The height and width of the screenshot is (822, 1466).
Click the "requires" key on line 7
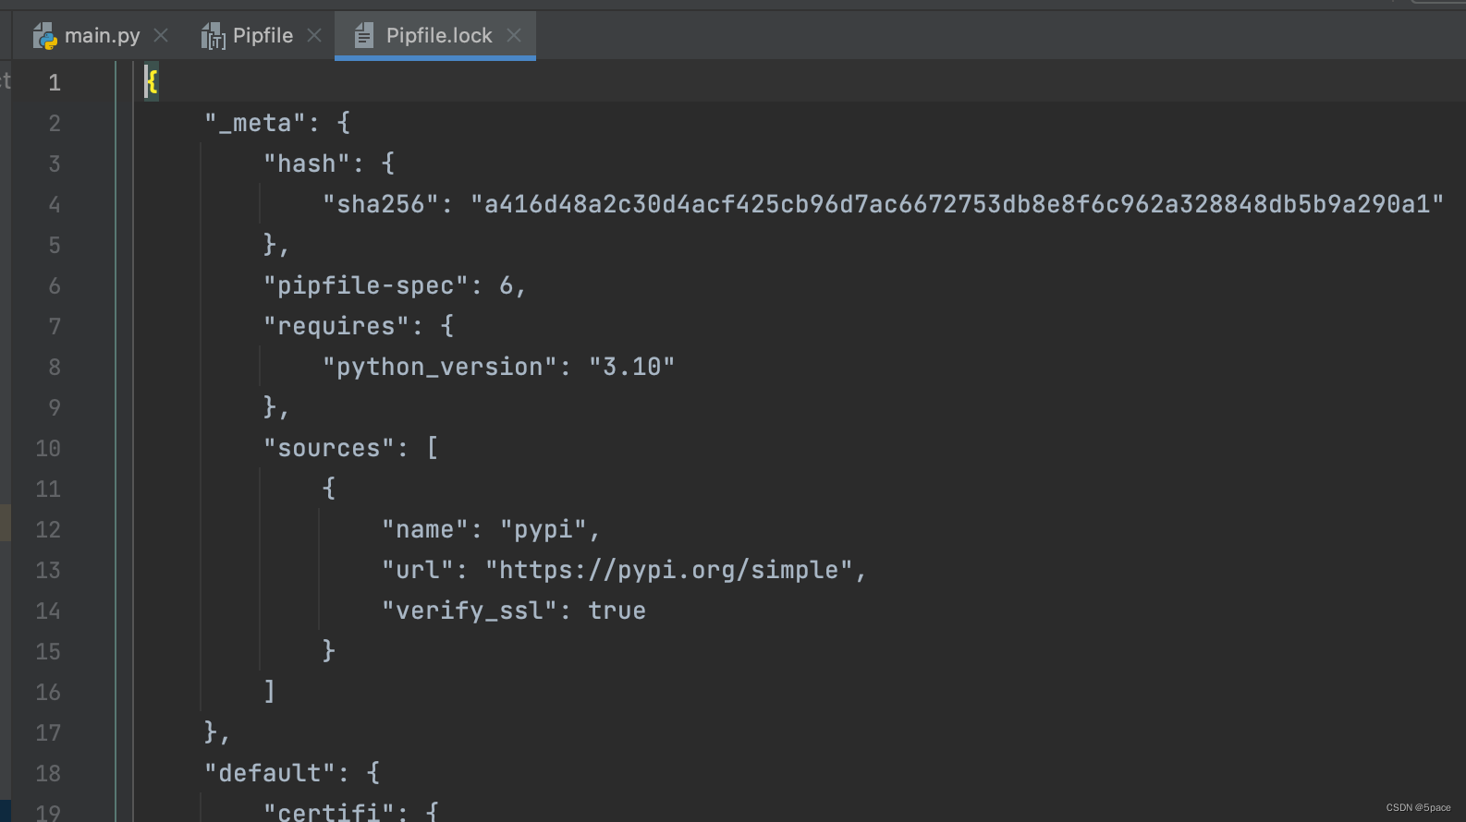pos(336,326)
